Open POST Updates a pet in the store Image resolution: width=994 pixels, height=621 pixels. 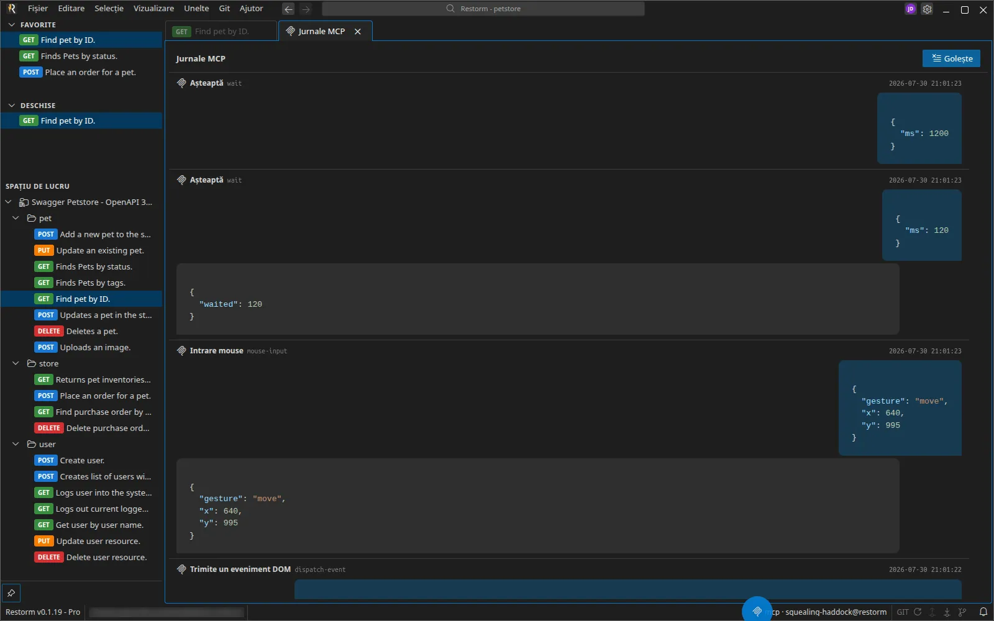pos(81,315)
